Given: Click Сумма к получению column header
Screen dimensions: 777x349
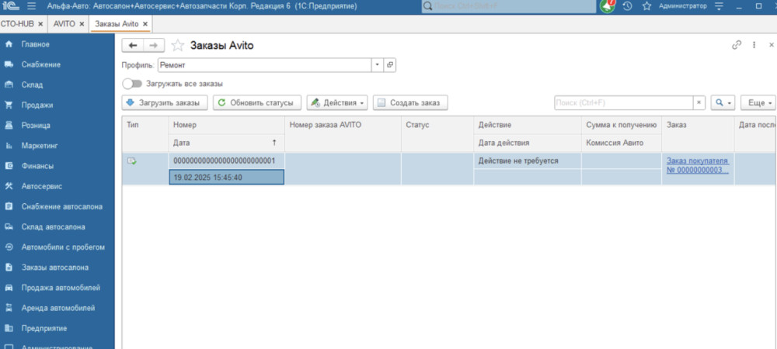Looking at the screenshot, I should (622, 125).
